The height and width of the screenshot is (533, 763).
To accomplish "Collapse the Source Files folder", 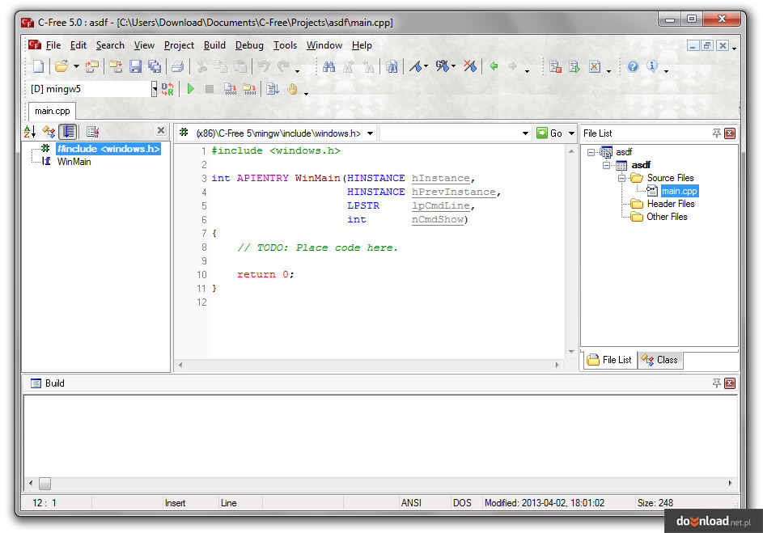I will (x=621, y=178).
